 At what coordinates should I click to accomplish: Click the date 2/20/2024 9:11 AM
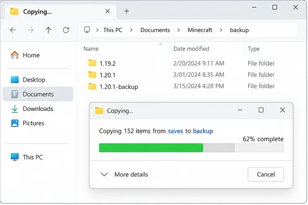click(x=198, y=63)
